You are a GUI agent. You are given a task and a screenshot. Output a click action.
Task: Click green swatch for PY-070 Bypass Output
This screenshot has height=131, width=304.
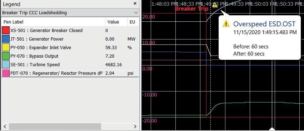pyautogui.click(x=6, y=56)
